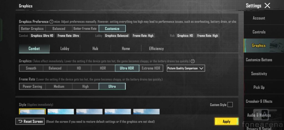This screenshot has height=130, width=284.
Task: Pick the third style preview image
Action: (x=89, y=111)
